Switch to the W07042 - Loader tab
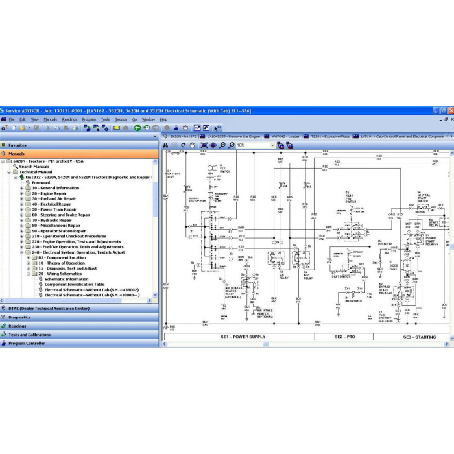Image resolution: width=454 pixels, height=454 pixels. 281,136
